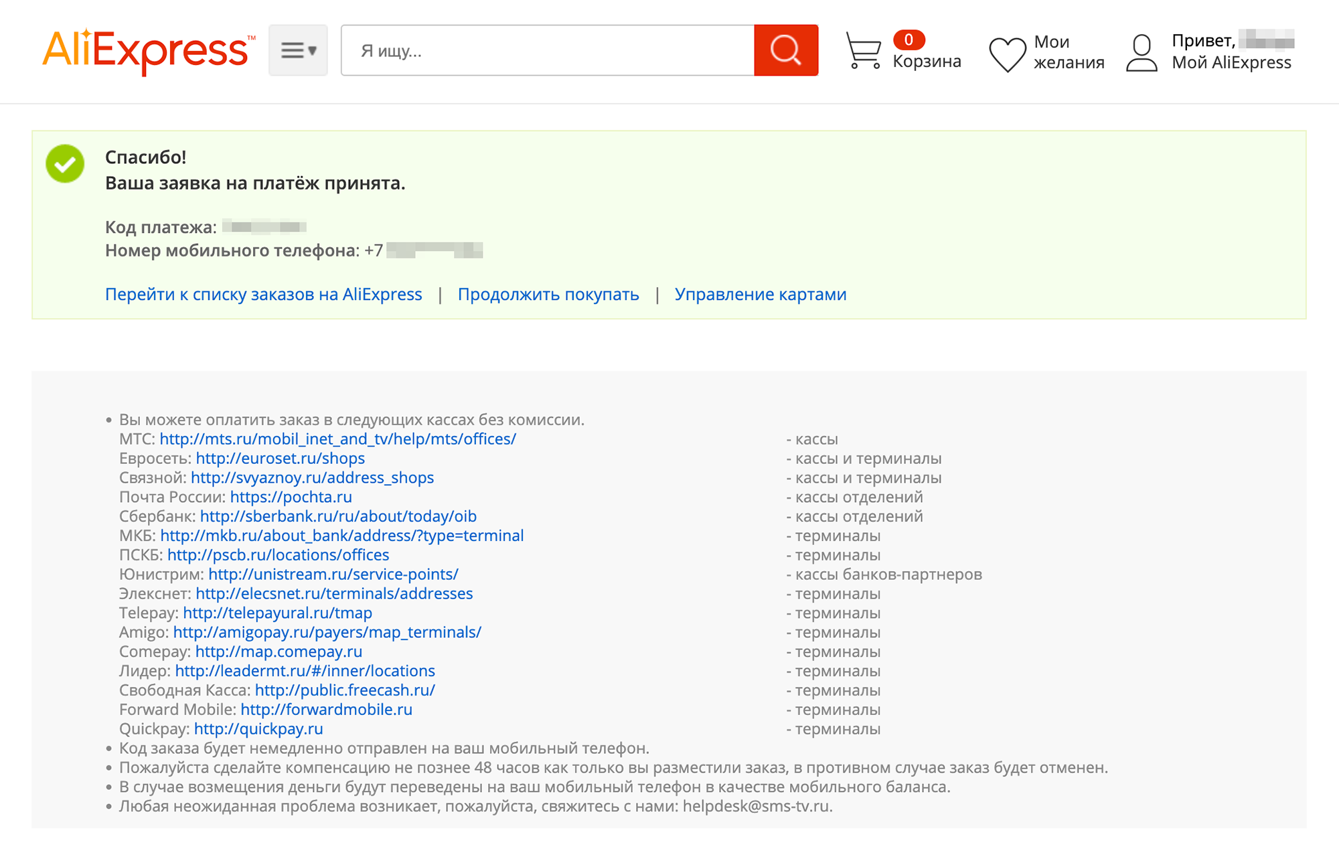Open the telepayural.ru/tmap link
1339x865 pixels.
[x=278, y=613]
